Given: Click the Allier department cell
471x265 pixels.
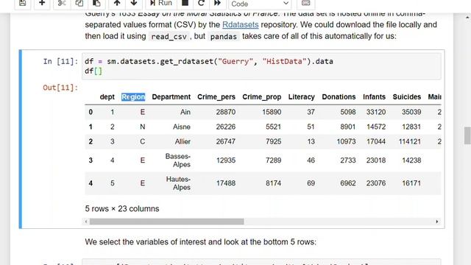Looking at the screenshot, I should (183, 141).
